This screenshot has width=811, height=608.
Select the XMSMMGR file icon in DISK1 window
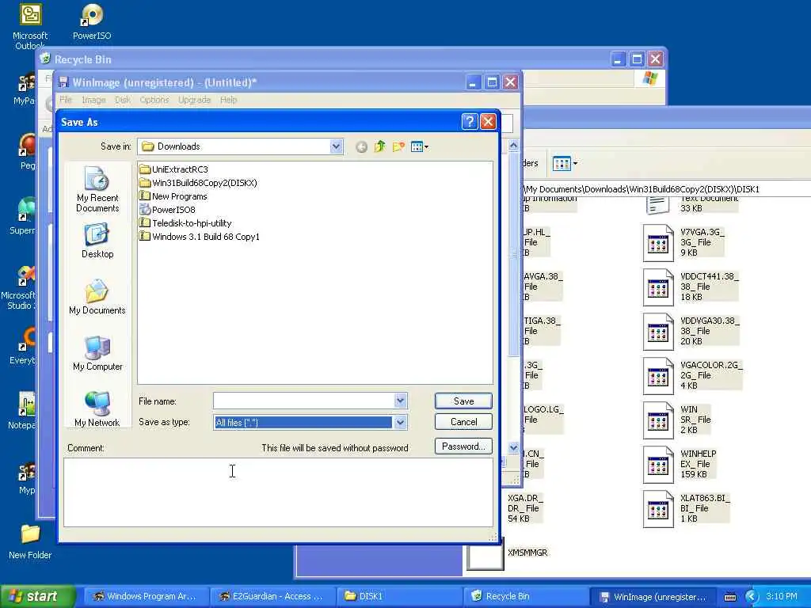click(485, 553)
